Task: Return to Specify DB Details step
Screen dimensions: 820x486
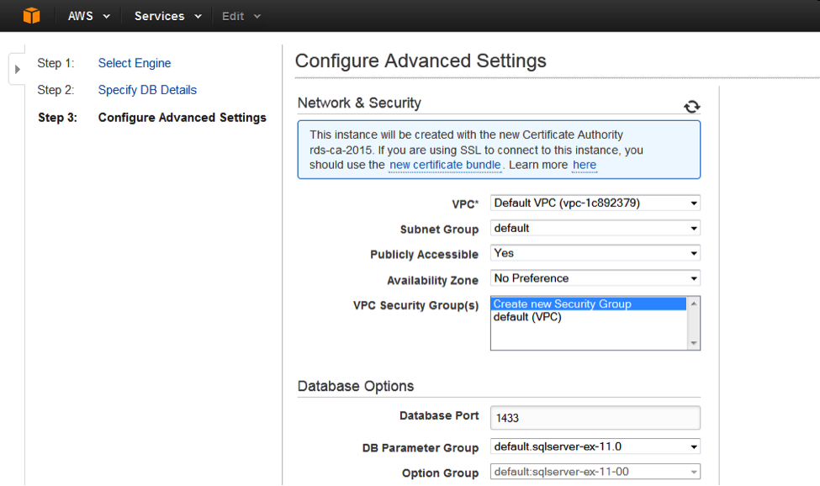Action: pyautogui.click(x=147, y=90)
